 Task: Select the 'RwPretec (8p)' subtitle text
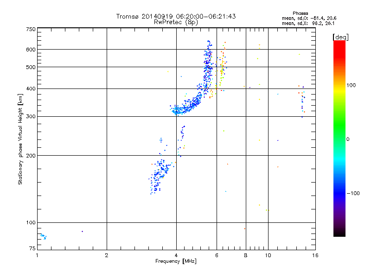(176, 22)
